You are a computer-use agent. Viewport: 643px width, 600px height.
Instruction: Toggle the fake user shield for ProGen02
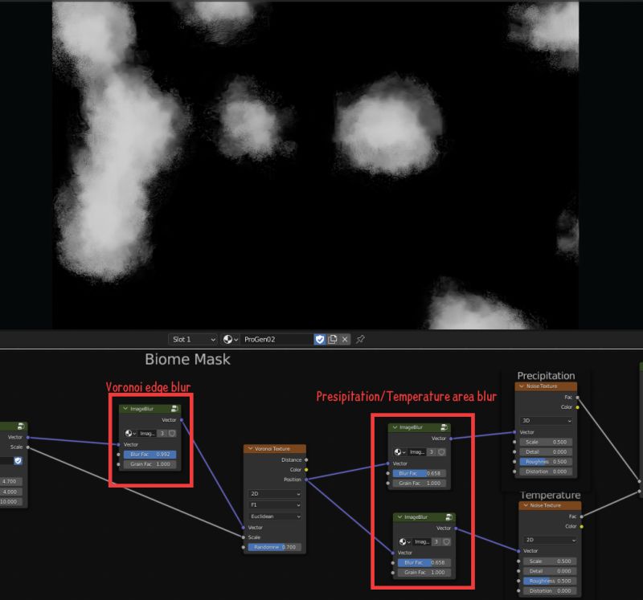click(320, 339)
